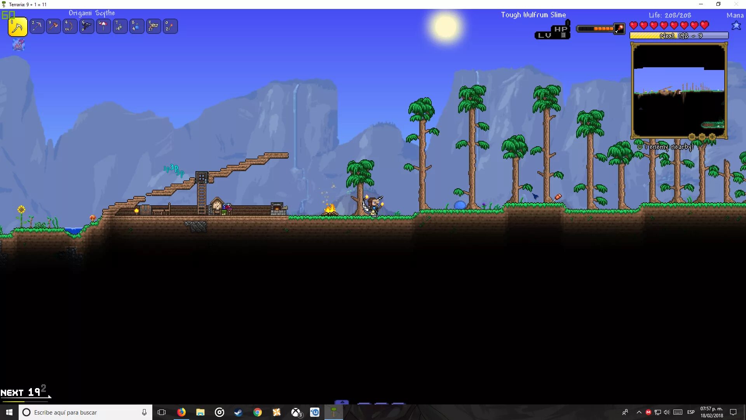
Task: Click the Terraria tree icon on the taskbar
Action: coord(334,412)
